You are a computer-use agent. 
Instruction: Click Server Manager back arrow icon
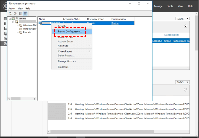tap(3, 6)
